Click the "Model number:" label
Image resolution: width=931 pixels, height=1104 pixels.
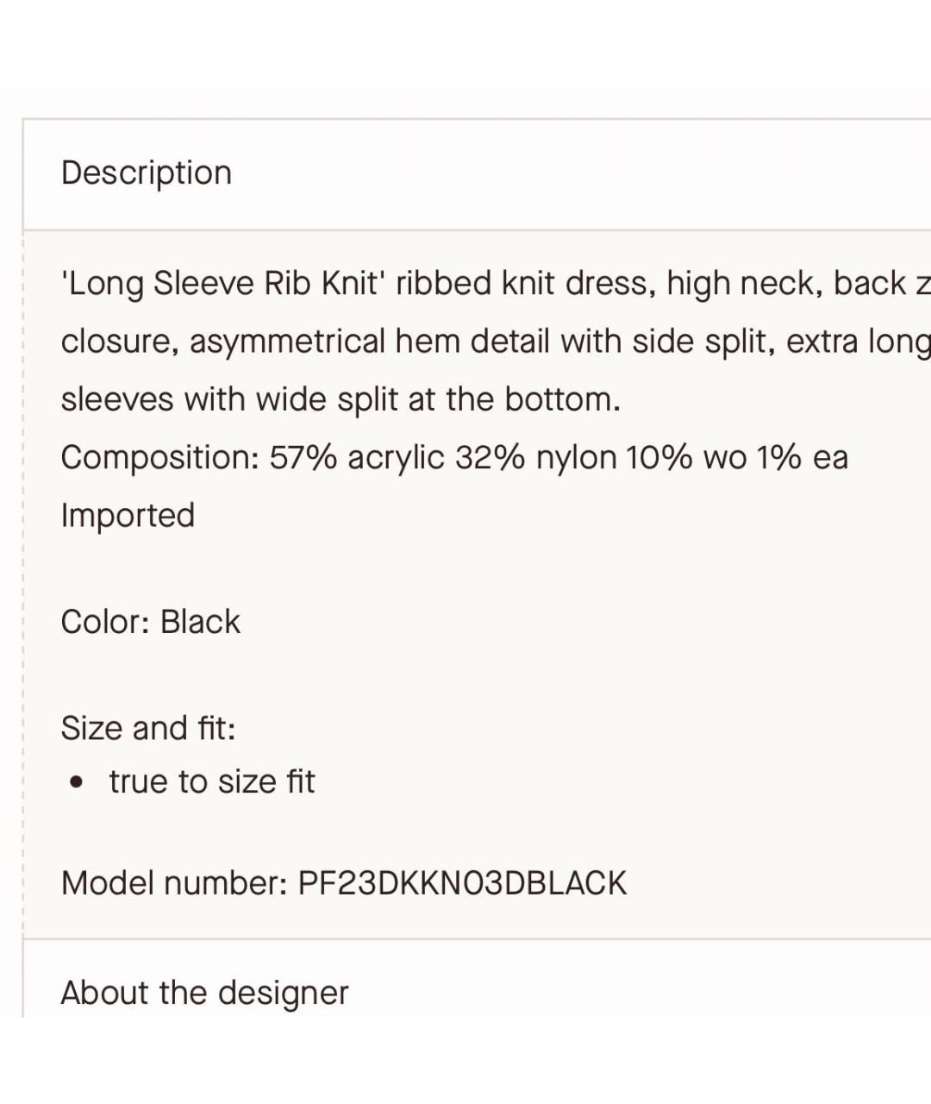(x=174, y=883)
